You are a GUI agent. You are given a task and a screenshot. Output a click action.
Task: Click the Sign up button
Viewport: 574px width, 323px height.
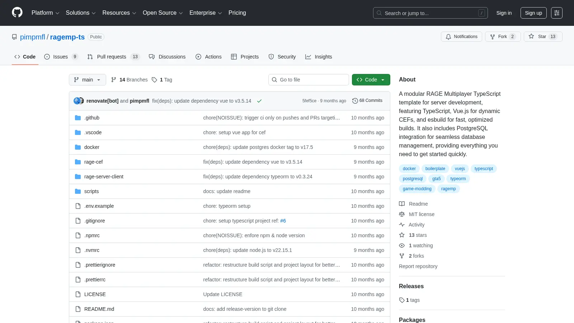coord(533,13)
